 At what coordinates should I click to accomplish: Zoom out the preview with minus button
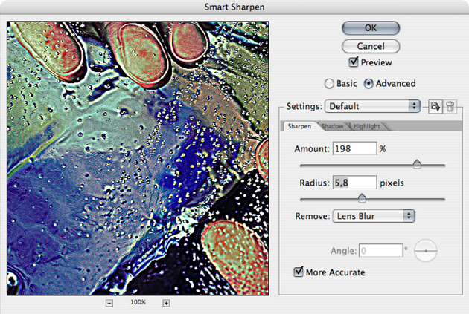(x=109, y=303)
